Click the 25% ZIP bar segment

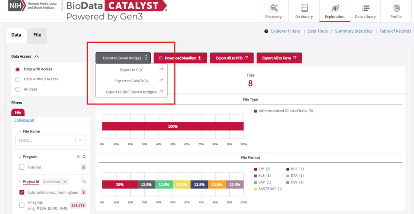point(120,184)
